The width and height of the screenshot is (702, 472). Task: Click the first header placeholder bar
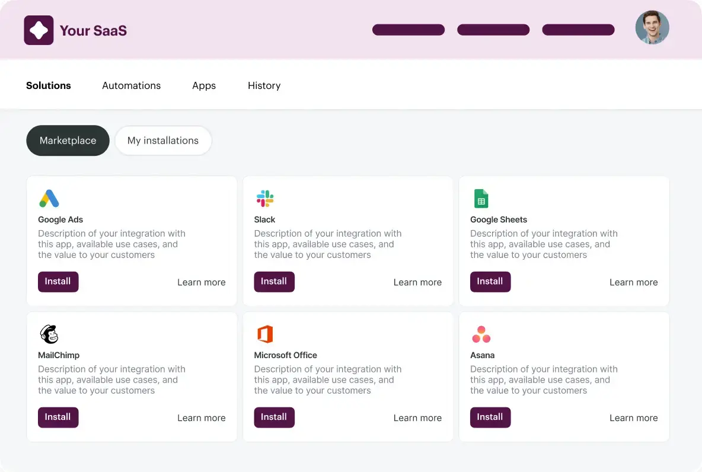click(x=409, y=30)
